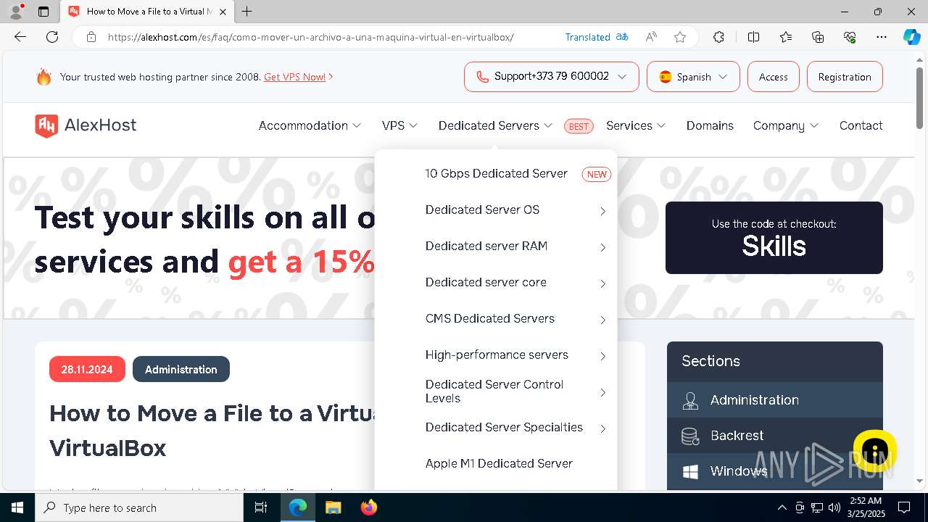This screenshot has width=928, height=522.
Task: Open the Windows section in sidebar
Action: pos(775,471)
